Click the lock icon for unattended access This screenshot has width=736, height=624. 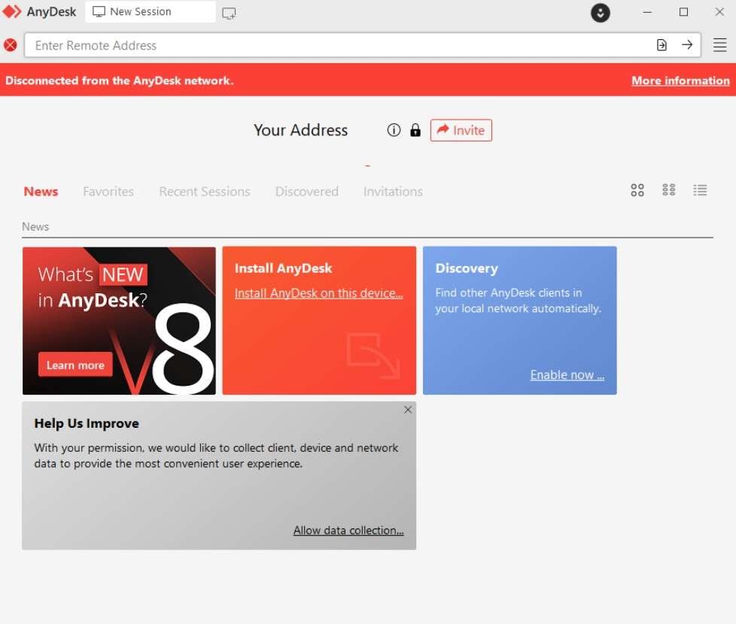pyautogui.click(x=415, y=130)
